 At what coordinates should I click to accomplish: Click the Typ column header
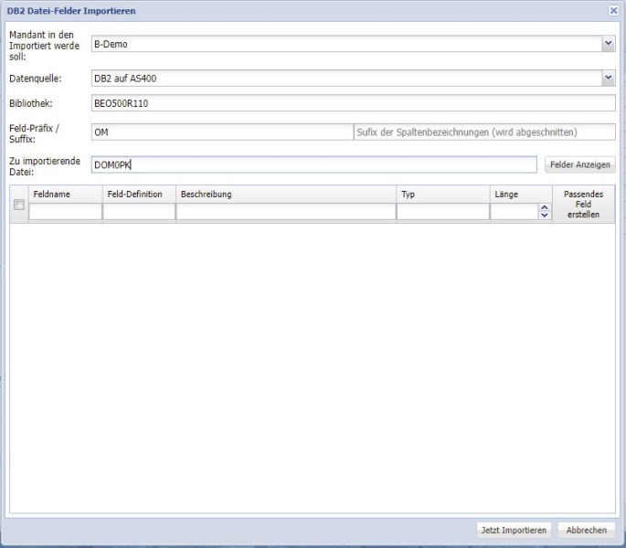pos(442,195)
